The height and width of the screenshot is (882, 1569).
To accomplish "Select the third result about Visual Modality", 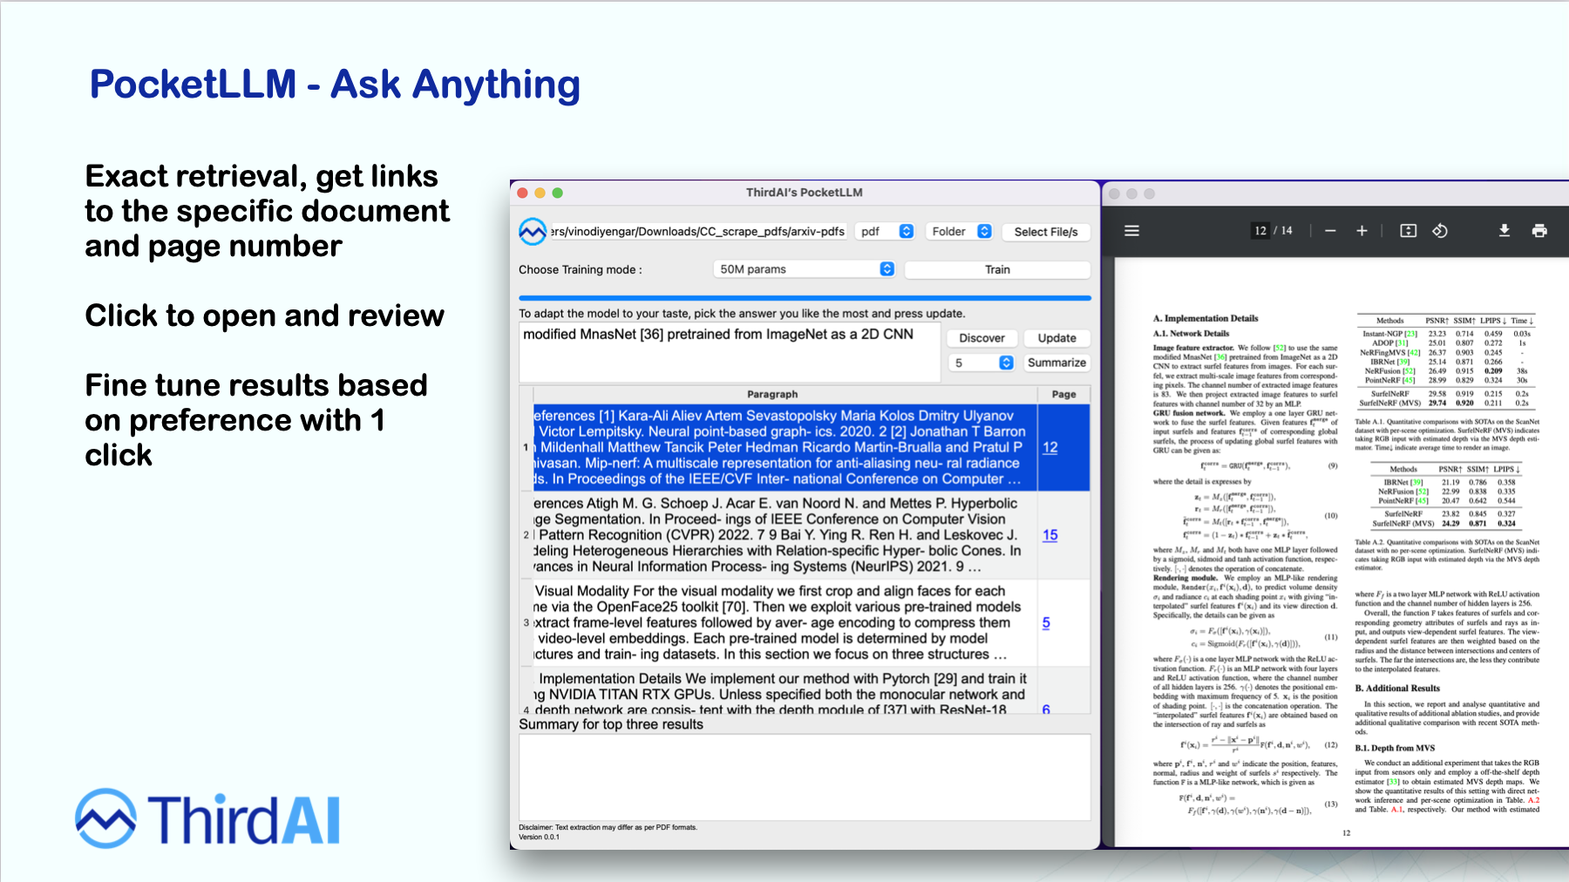I will [x=784, y=623].
